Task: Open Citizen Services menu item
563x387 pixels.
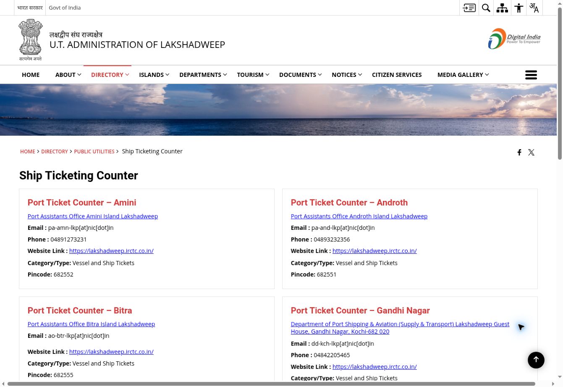Action: (397, 75)
